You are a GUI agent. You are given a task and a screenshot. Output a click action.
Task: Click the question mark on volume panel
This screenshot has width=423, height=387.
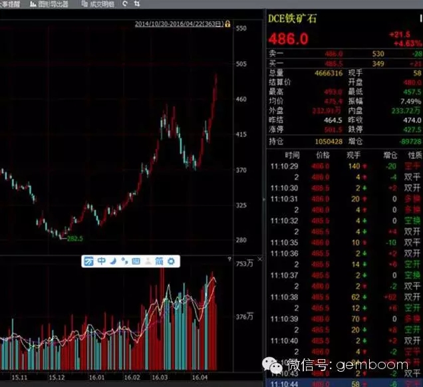point(228,259)
